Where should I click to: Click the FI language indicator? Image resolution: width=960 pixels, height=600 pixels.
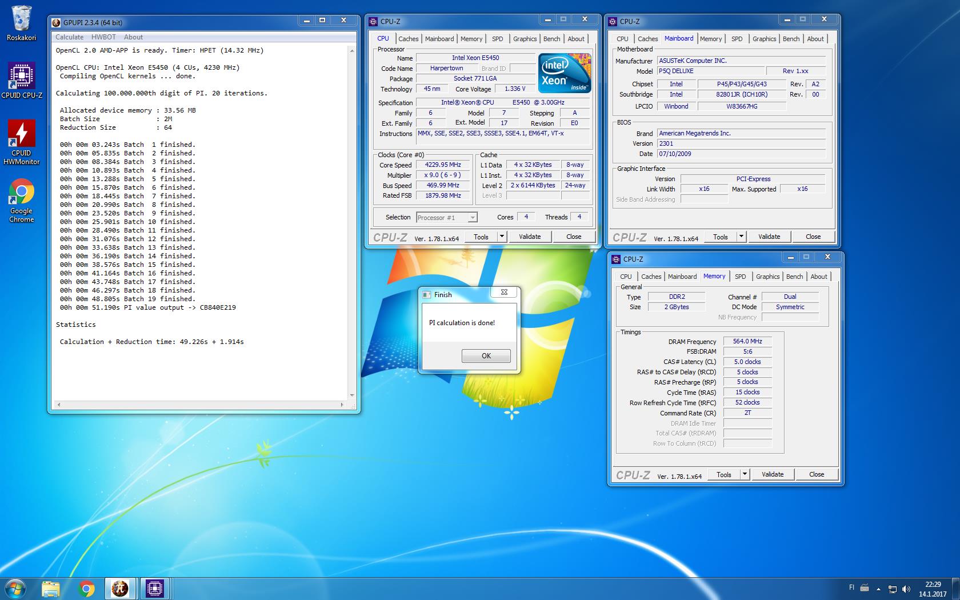click(851, 587)
